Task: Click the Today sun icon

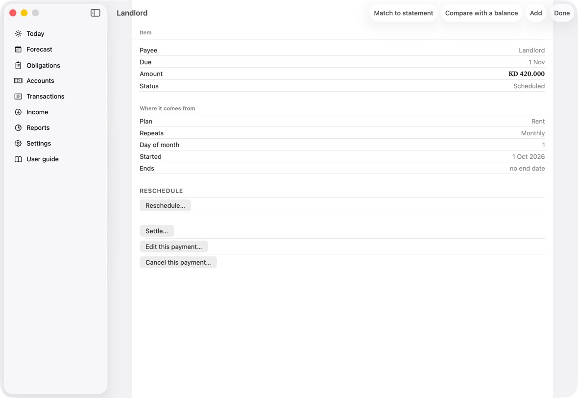Action: pyautogui.click(x=18, y=33)
